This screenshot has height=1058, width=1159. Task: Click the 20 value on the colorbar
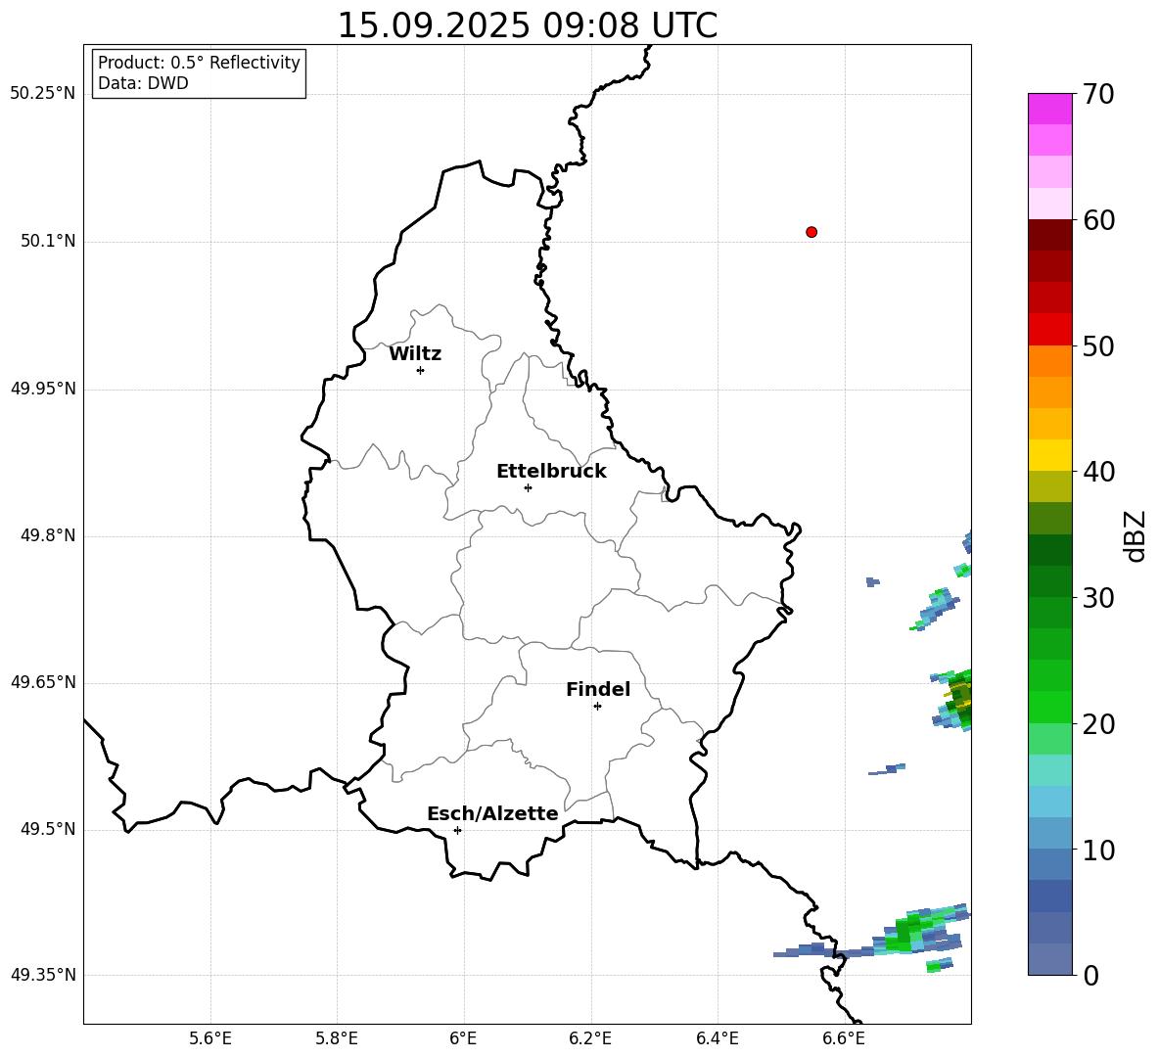(x=1098, y=723)
